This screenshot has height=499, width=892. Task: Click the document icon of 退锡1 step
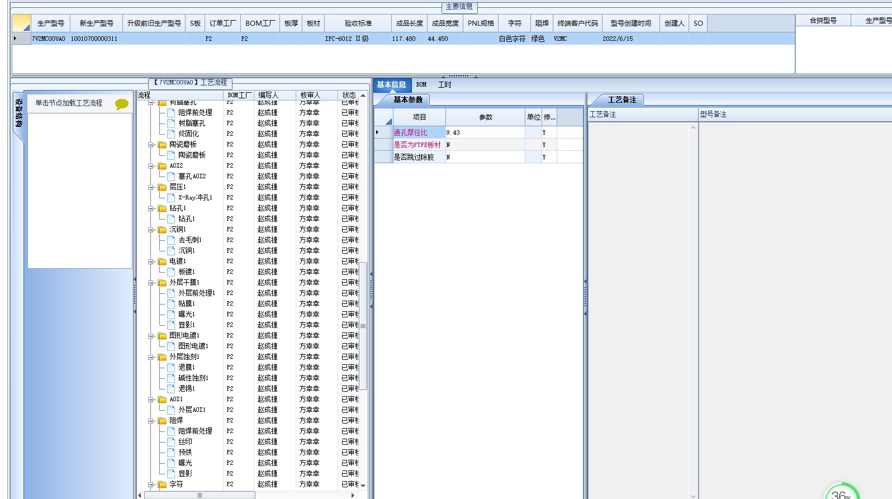[172, 388]
